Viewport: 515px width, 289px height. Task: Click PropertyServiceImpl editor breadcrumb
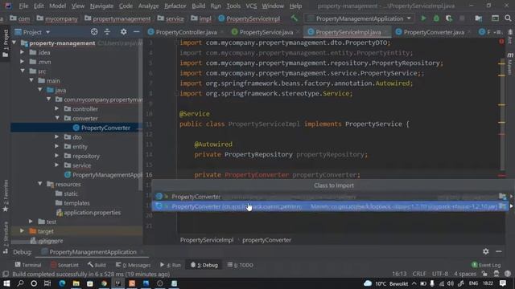[207, 240]
